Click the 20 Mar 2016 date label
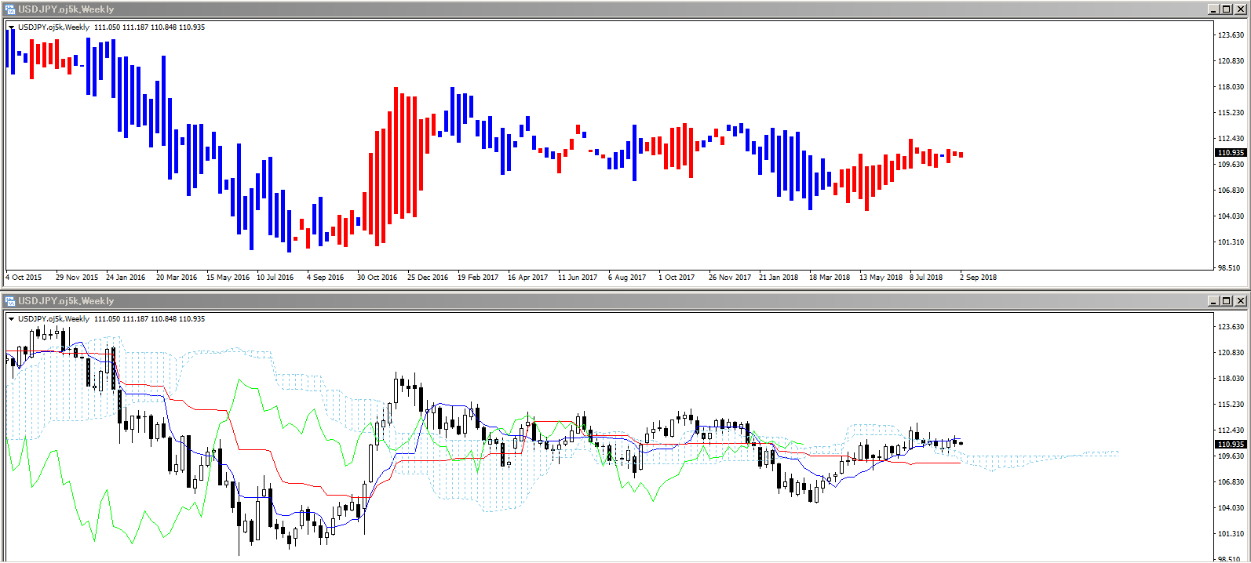Viewport: 1251px width, 563px height. coord(177,278)
